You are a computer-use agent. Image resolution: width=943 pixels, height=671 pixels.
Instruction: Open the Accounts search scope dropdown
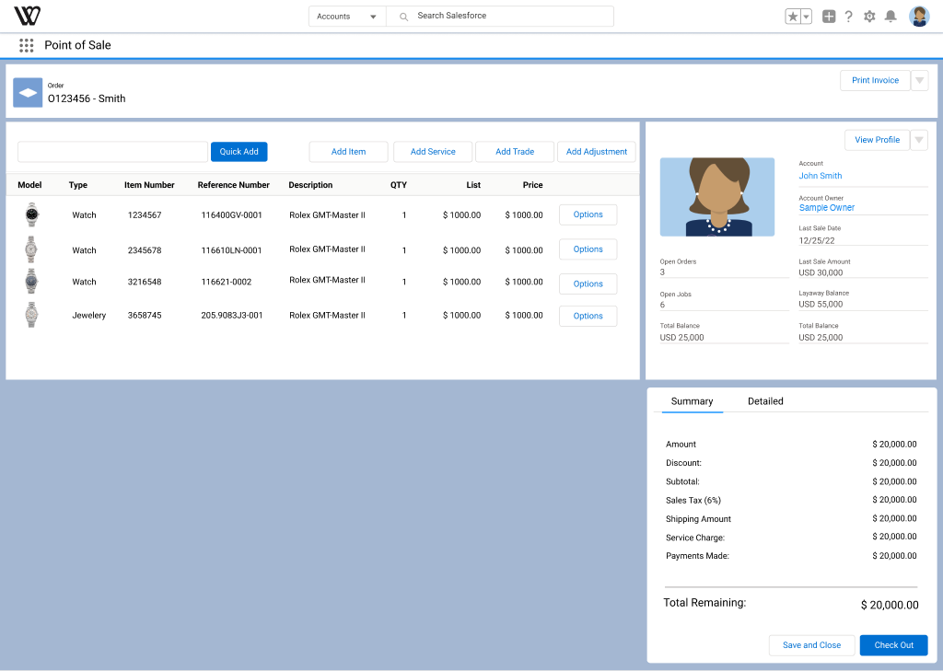click(347, 17)
